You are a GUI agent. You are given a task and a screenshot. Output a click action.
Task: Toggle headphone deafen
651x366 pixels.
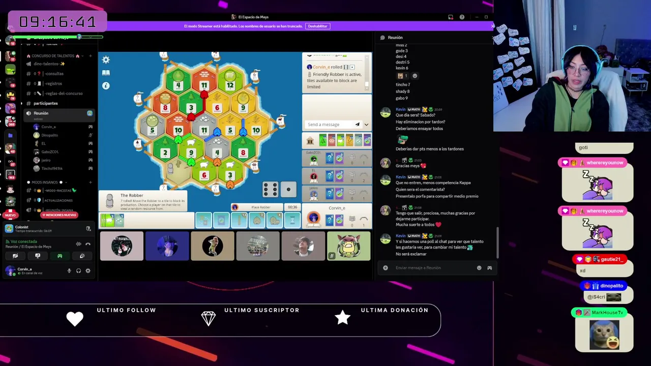coord(78,271)
